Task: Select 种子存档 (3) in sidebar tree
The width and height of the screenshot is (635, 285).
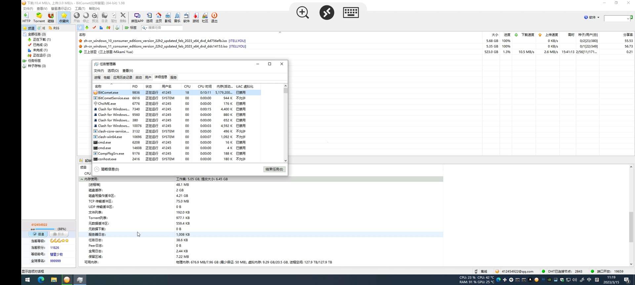Action: pos(34,66)
